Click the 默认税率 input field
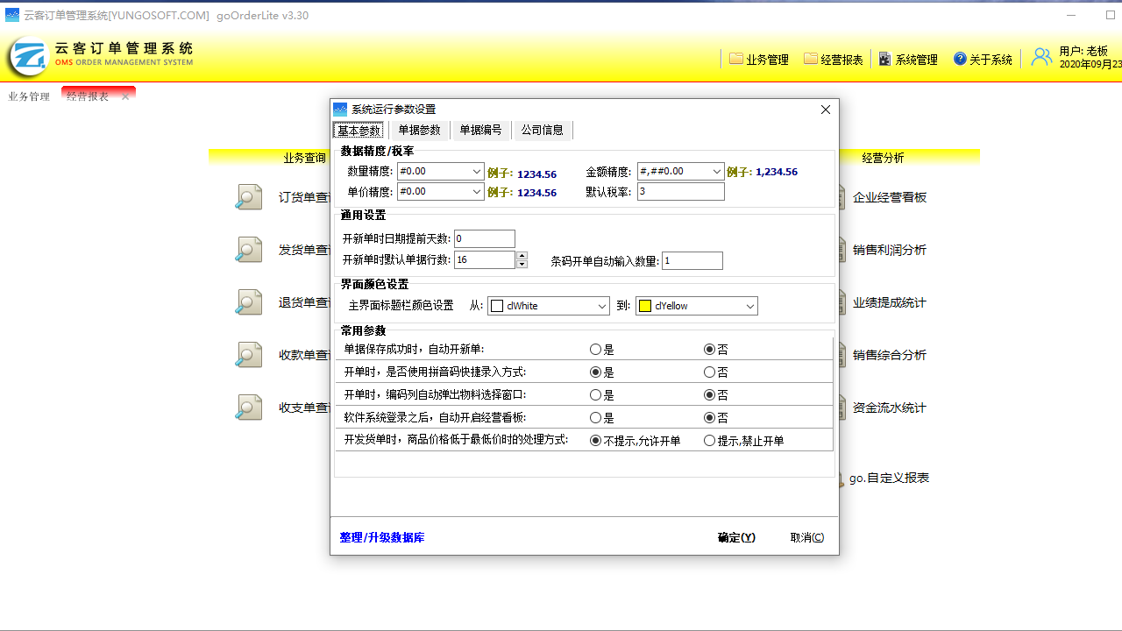The image size is (1122, 631). 680,191
